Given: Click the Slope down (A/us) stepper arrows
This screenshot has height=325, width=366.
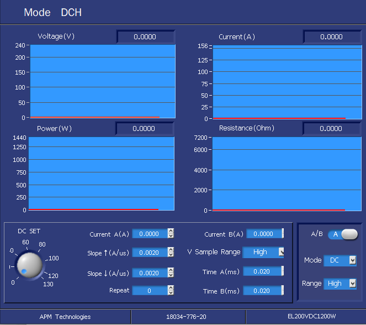Looking at the screenshot, I should pyautogui.click(x=171, y=273).
